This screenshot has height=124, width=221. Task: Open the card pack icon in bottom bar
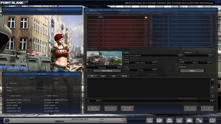159,120
